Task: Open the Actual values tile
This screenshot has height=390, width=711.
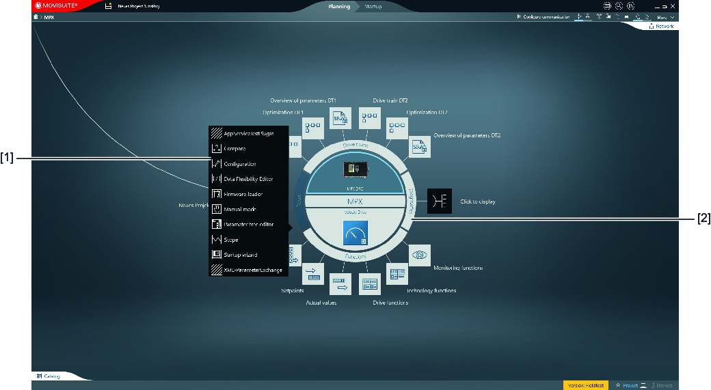Action: tap(340, 283)
